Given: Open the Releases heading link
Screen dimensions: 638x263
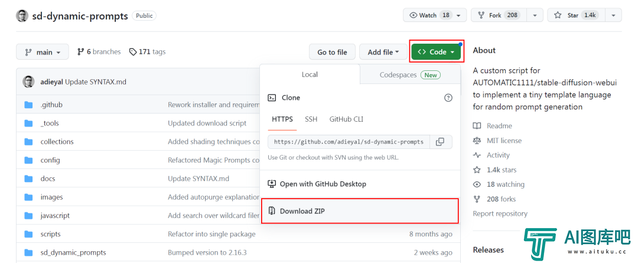Looking at the screenshot, I should tap(489, 249).
